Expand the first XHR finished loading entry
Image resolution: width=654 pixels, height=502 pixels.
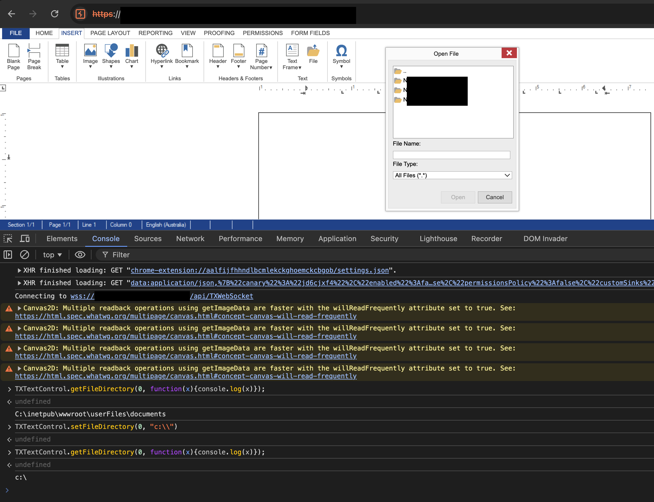(x=19, y=270)
